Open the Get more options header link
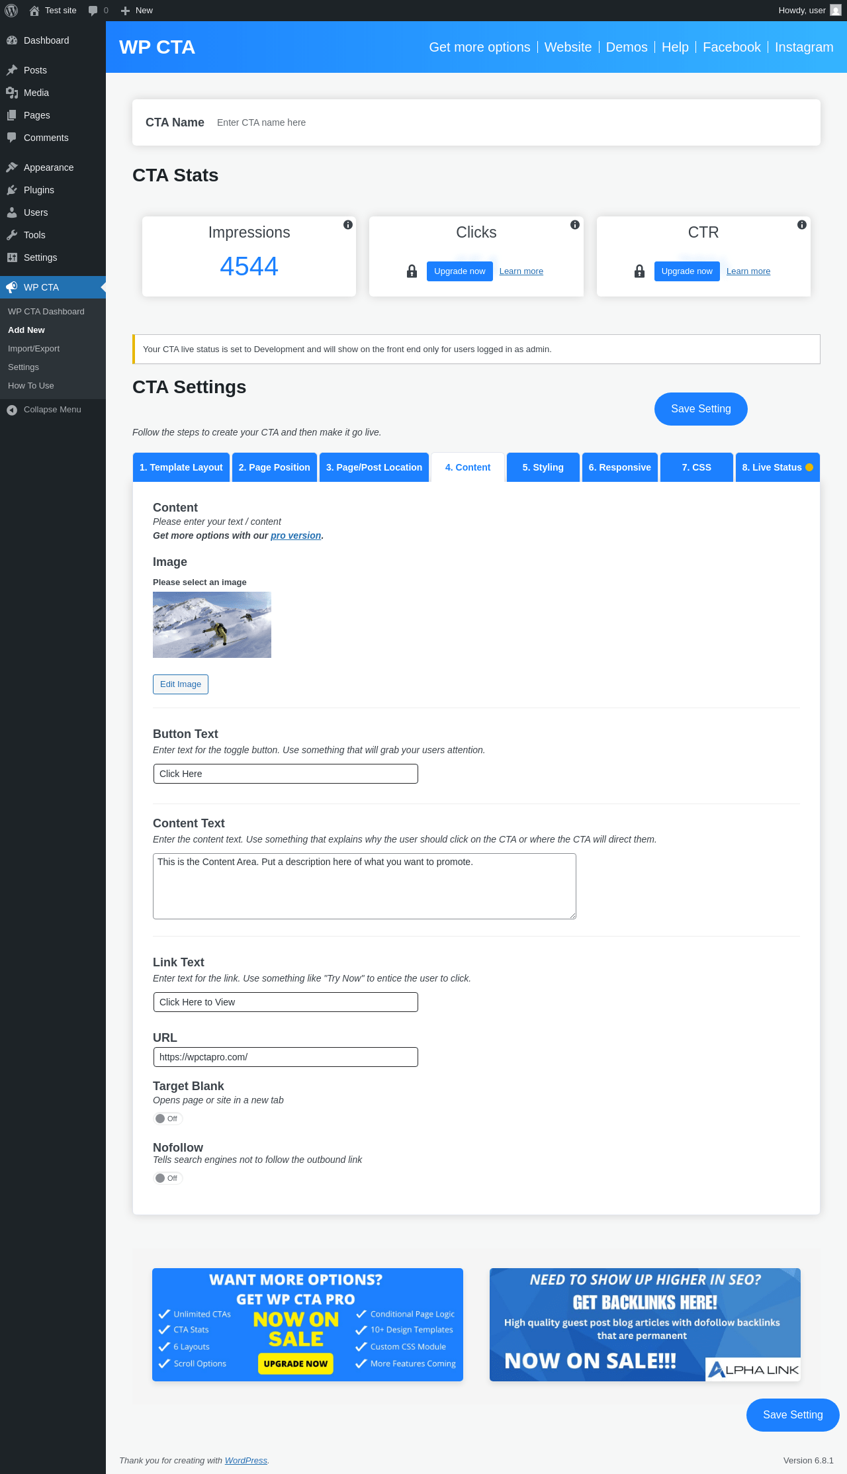The image size is (847, 1474). coord(480,47)
